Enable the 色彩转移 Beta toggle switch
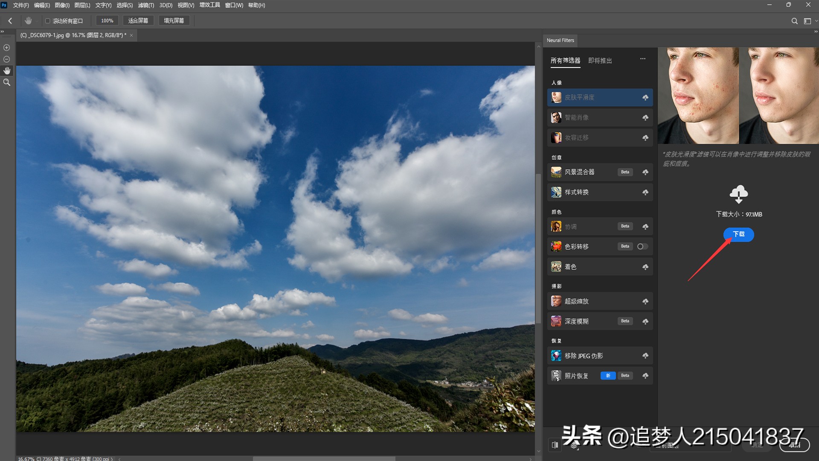Viewport: 819px width, 461px height. [642, 246]
